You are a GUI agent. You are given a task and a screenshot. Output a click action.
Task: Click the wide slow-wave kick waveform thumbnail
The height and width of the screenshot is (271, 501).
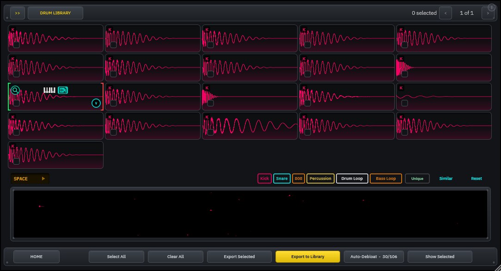pos(250,126)
